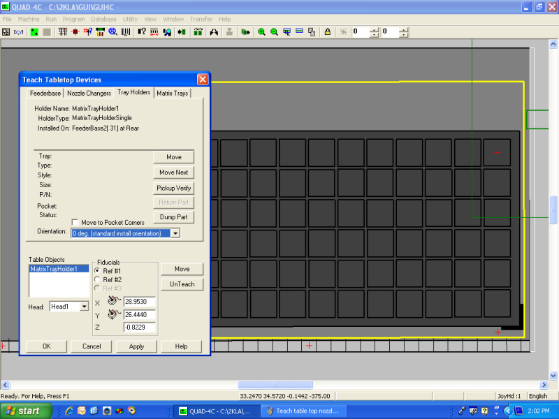Select MatrixTrayHolder1 in Table Objects list
The width and height of the screenshot is (559, 419).
pyautogui.click(x=59, y=269)
